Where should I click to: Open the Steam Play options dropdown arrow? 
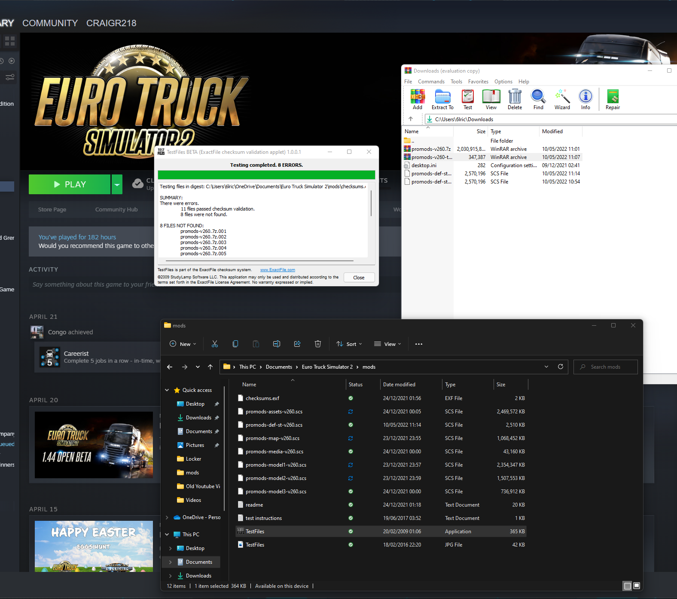(x=117, y=184)
